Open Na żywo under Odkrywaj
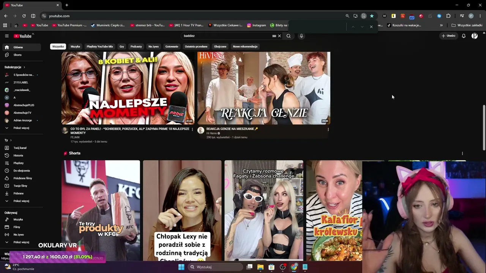486x273 pixels. (x=21, y=235)
